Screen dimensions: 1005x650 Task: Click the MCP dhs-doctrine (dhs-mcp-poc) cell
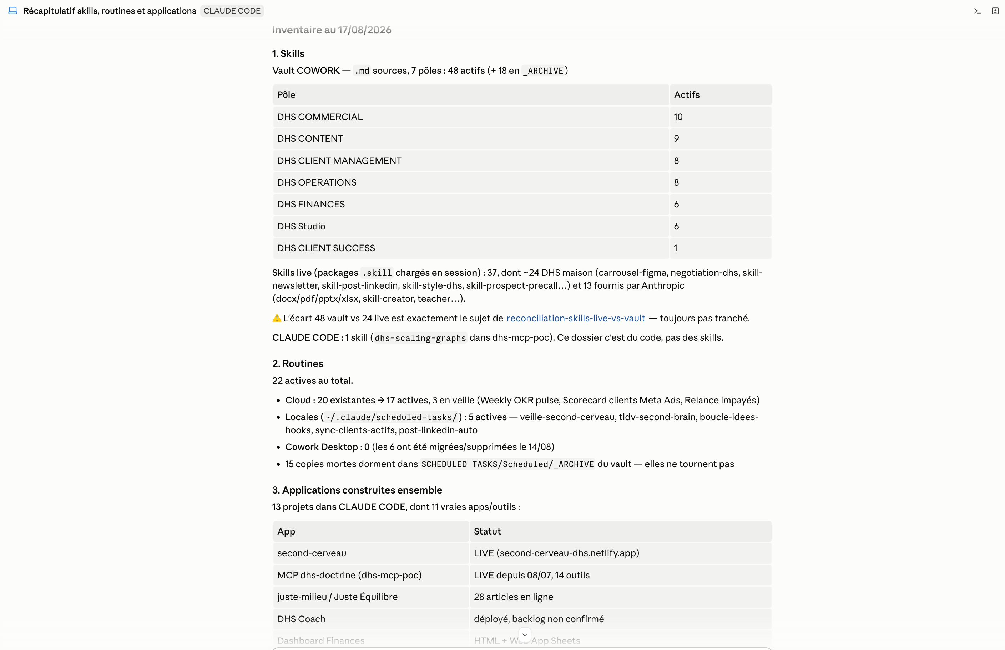(371, 575)
